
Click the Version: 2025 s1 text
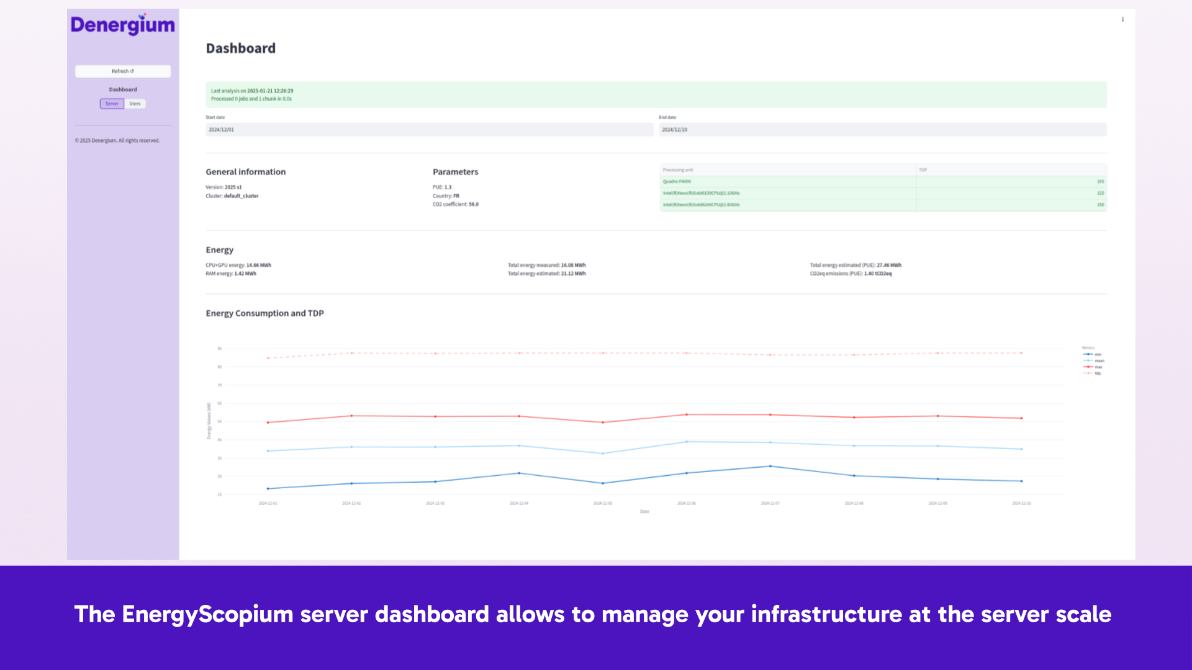(223, 187)
